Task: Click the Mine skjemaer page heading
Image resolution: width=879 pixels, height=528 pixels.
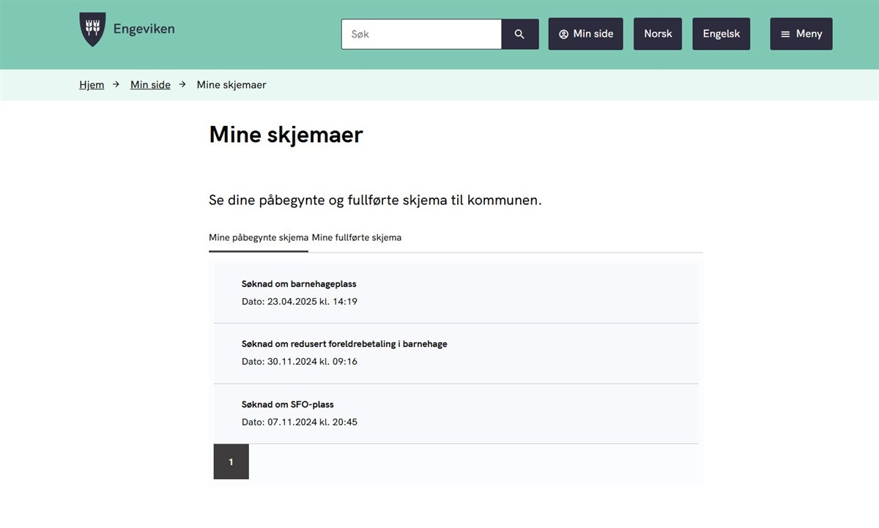Action: (286, 135)
